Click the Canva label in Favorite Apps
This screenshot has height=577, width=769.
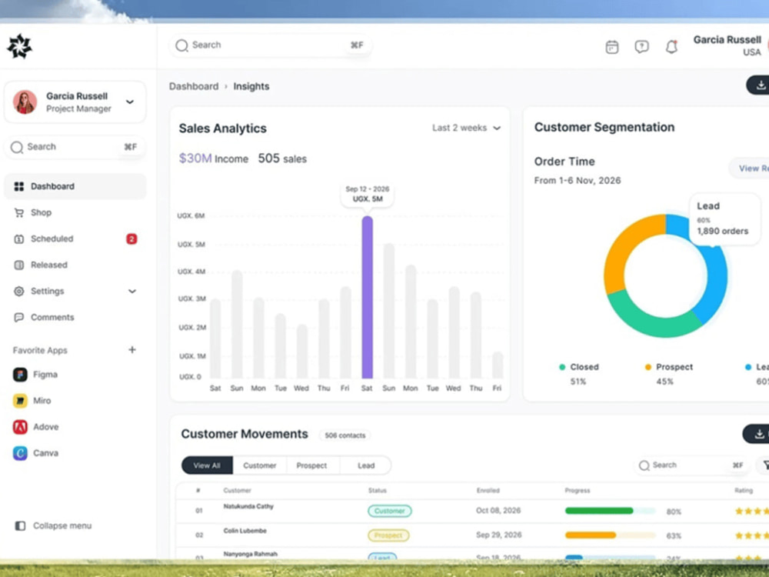45,453
